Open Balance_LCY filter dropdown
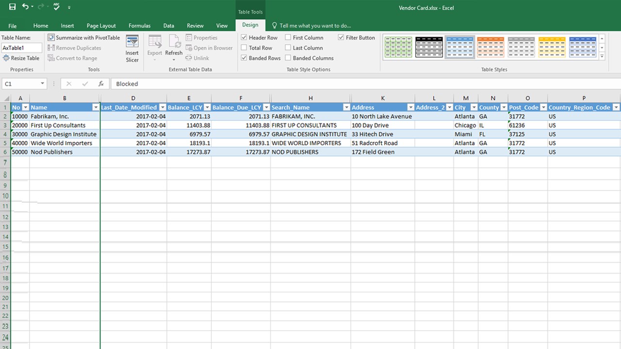621x349 pixels. 207,107
